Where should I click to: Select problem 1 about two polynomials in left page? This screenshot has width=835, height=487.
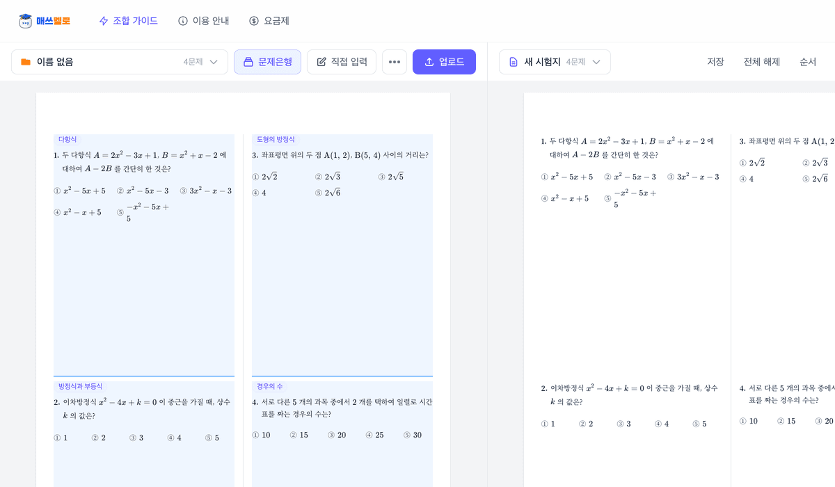pos(144,255)
